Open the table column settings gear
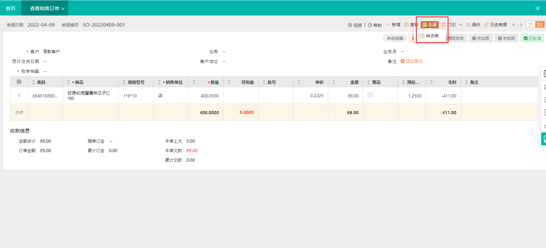This screenshot has height=248, width=546. [19, 82]
